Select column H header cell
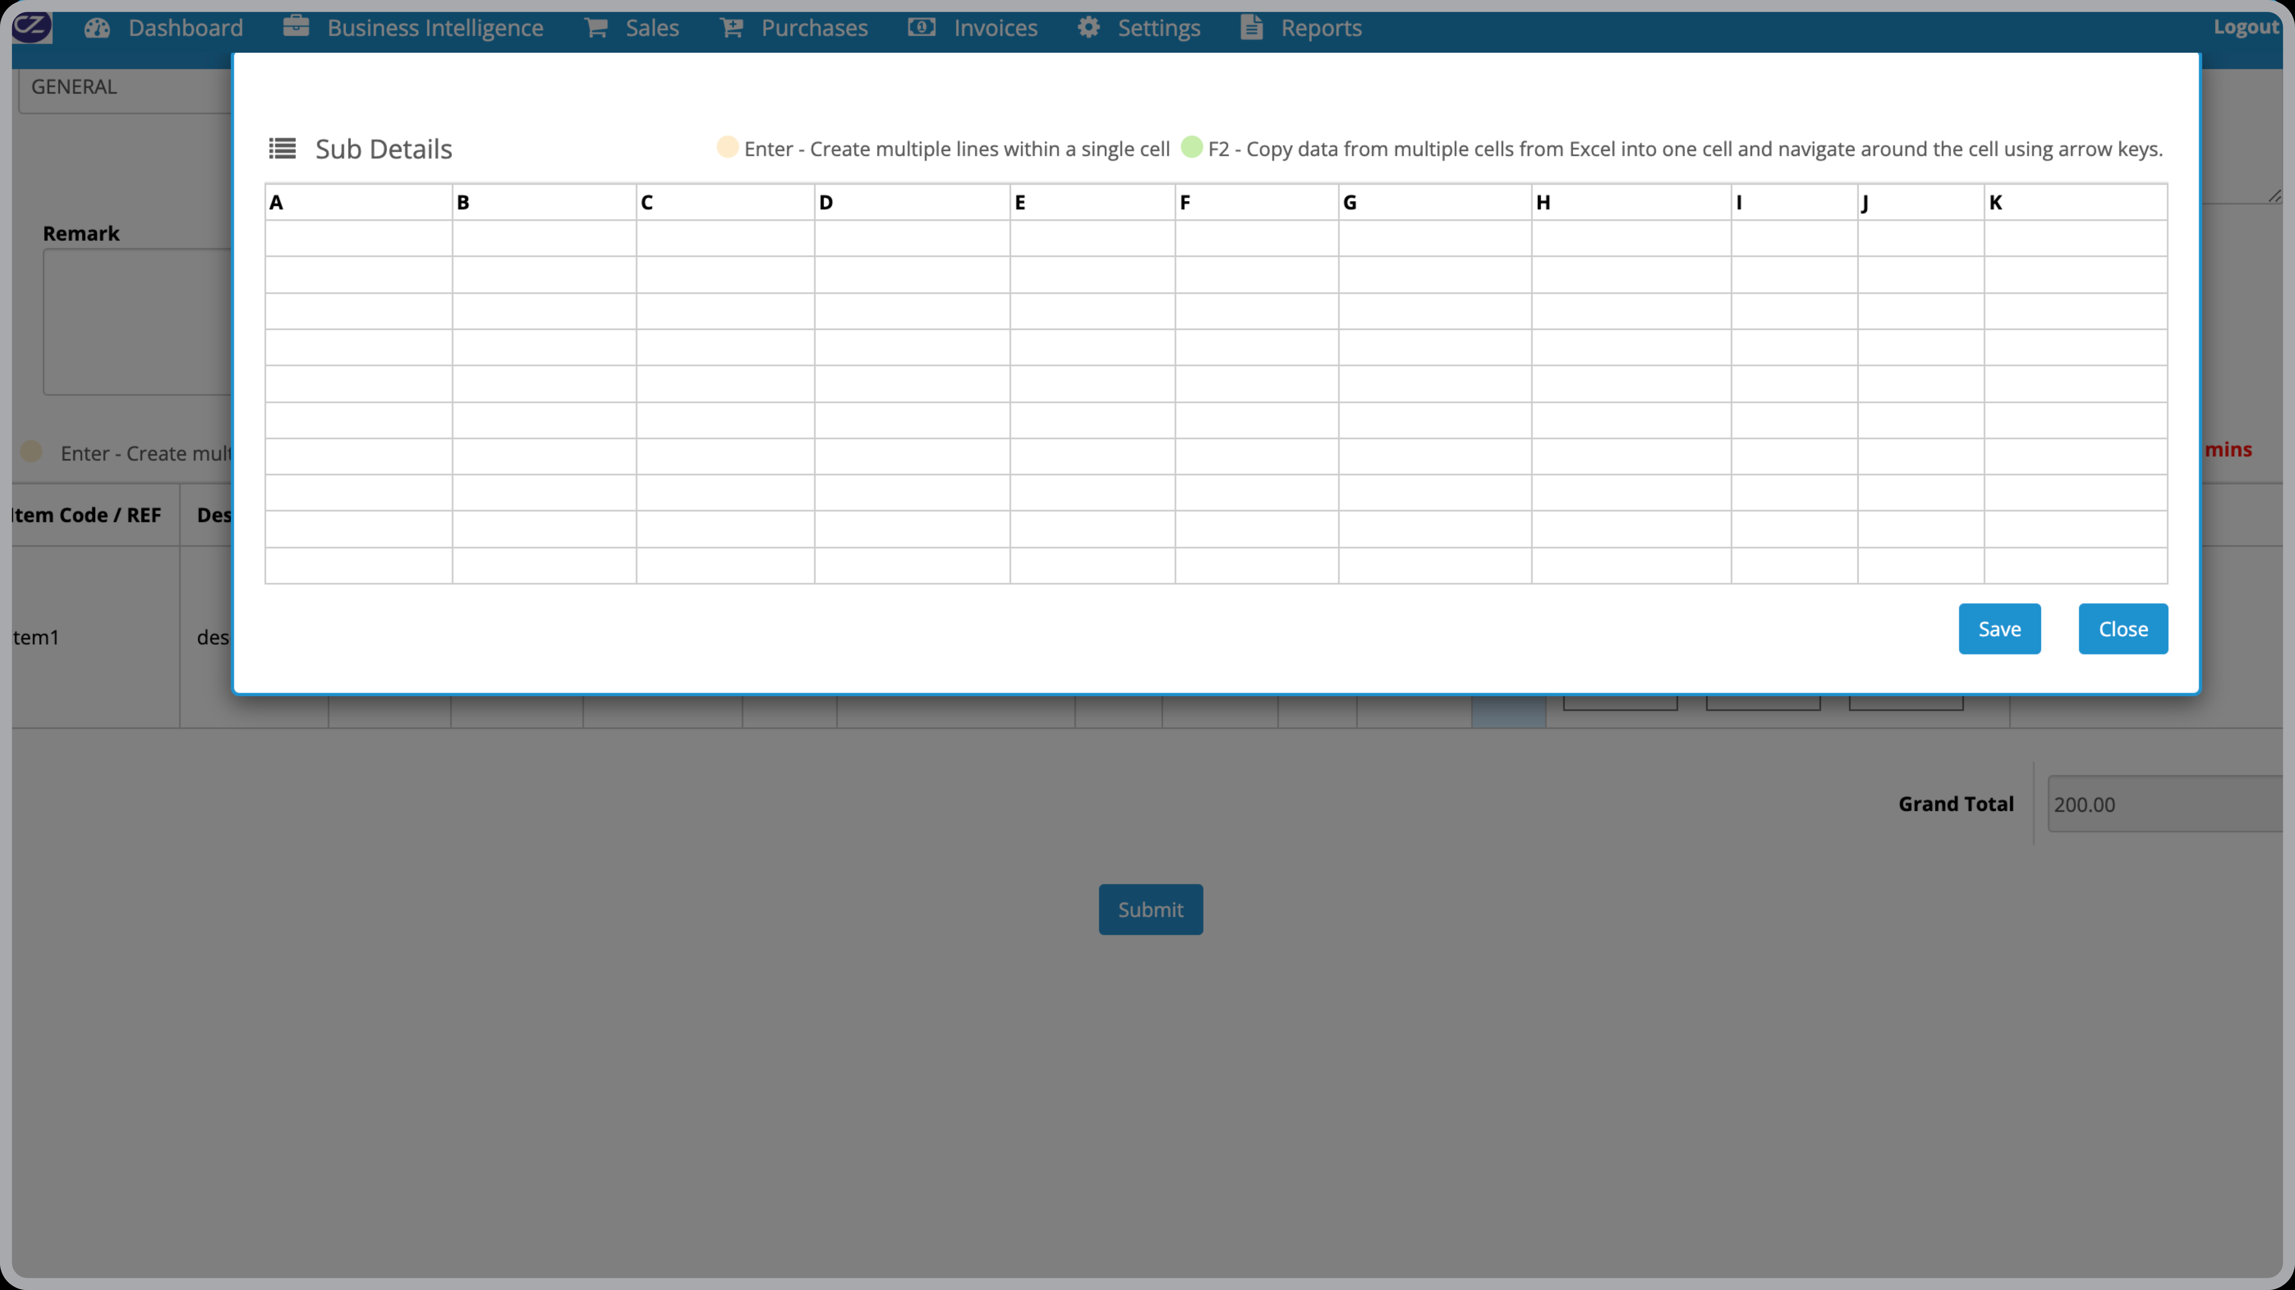The height and width of the screenshot is (1290, 2295). coord(1631,202)
